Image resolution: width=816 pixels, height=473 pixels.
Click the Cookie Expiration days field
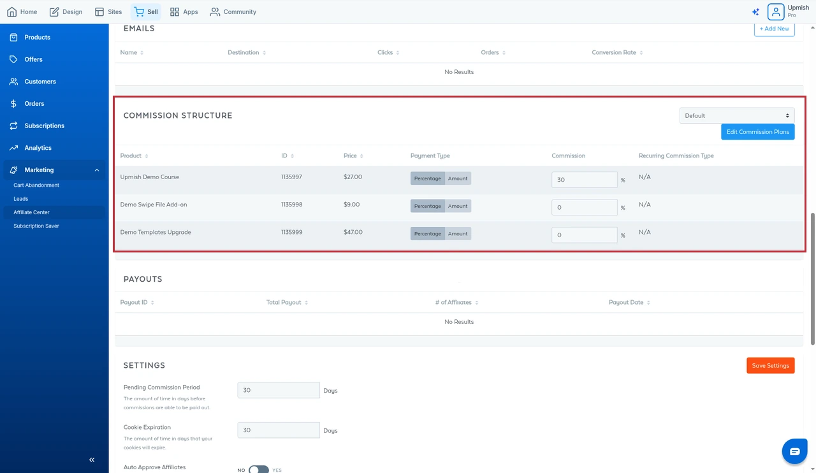point(279,430)
